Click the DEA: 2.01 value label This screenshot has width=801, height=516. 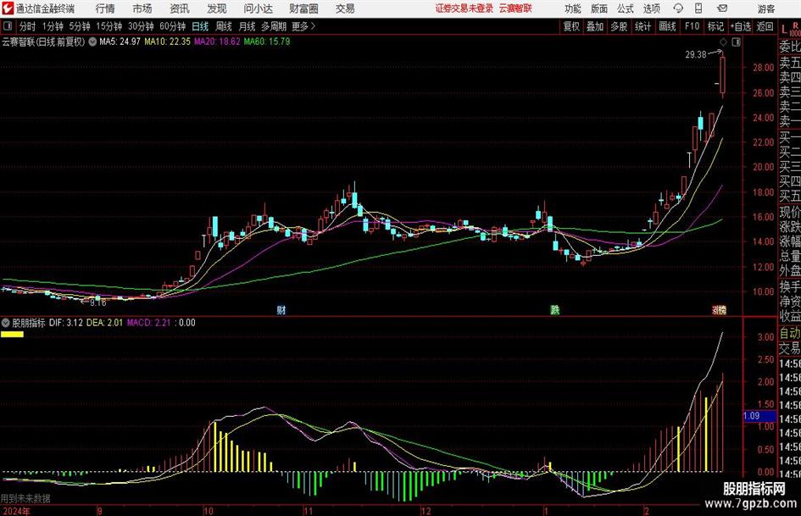click(x=105, y=322)
